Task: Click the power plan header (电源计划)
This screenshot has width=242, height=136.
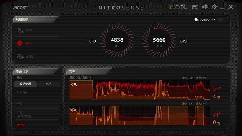Action: 22,72
